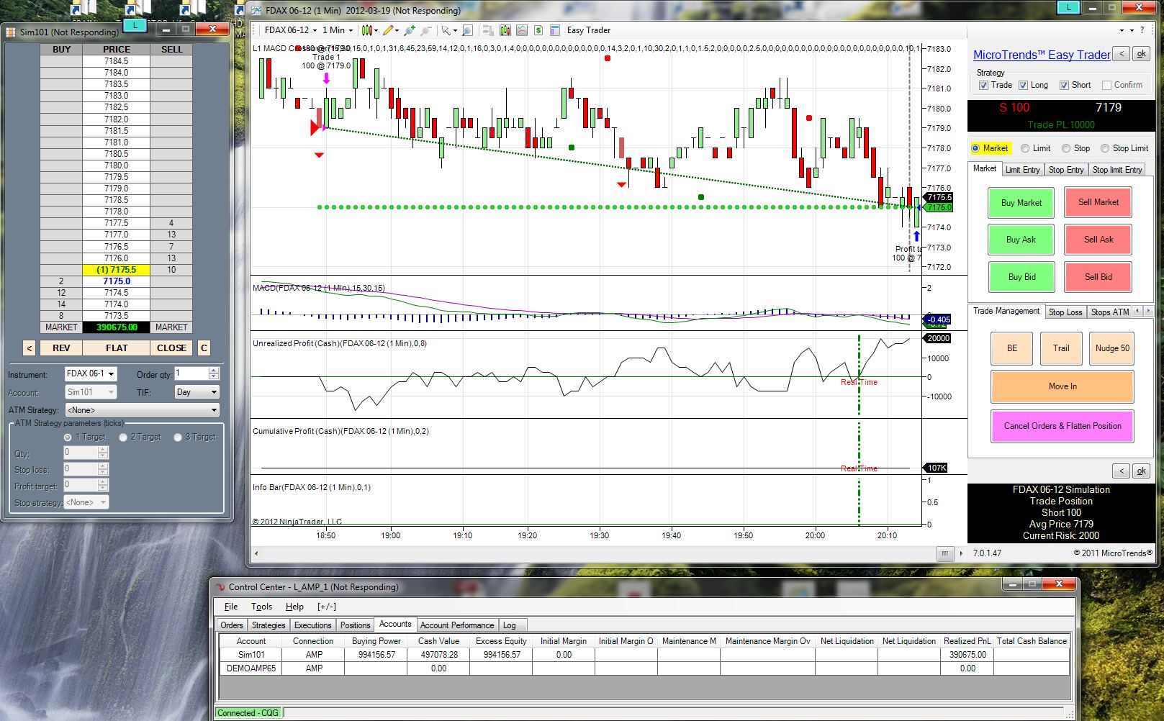Click the FLAT button in Sim101 window
Image resolution: width=1164 pixels, height=721 pixels.
pos(117,348)
